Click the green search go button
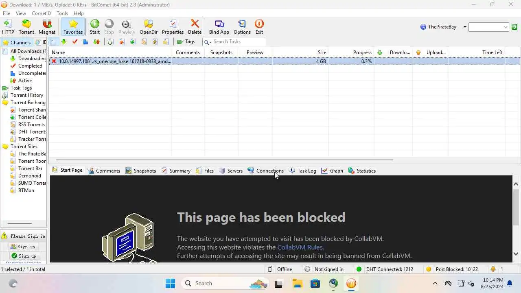The width and height of the screenshot is (521, 293). (x=514, y=27)
